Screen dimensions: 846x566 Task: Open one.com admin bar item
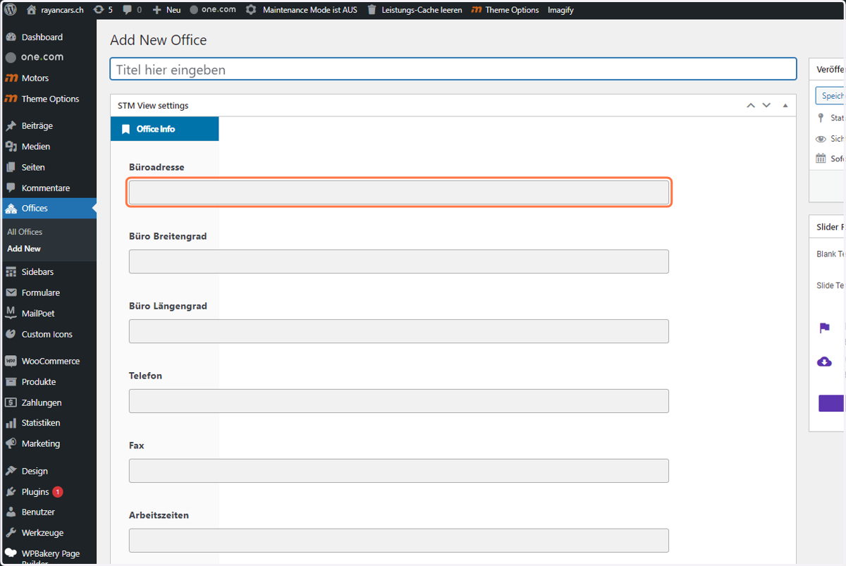(x=212, y=10)
